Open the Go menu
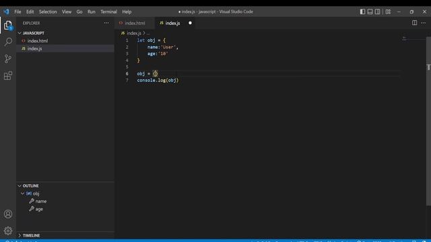The height and width of the screenshot is (242, 431). [79, 12]
